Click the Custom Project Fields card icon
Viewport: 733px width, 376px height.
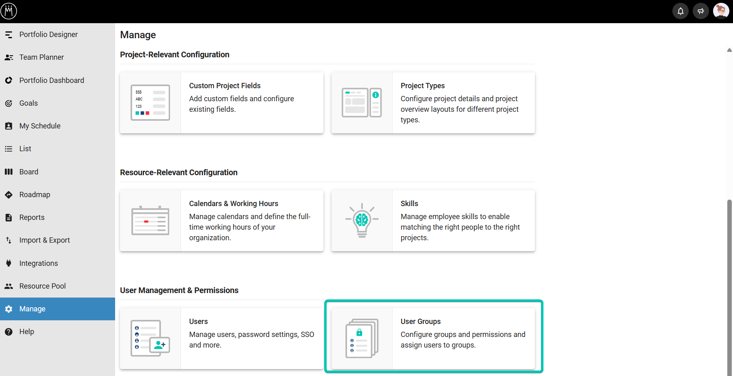(150, 102)
